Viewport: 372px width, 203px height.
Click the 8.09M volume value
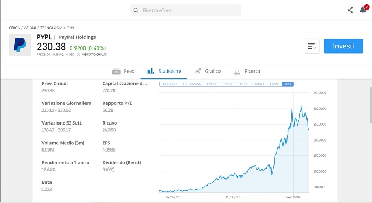click(x=48, y=150)
